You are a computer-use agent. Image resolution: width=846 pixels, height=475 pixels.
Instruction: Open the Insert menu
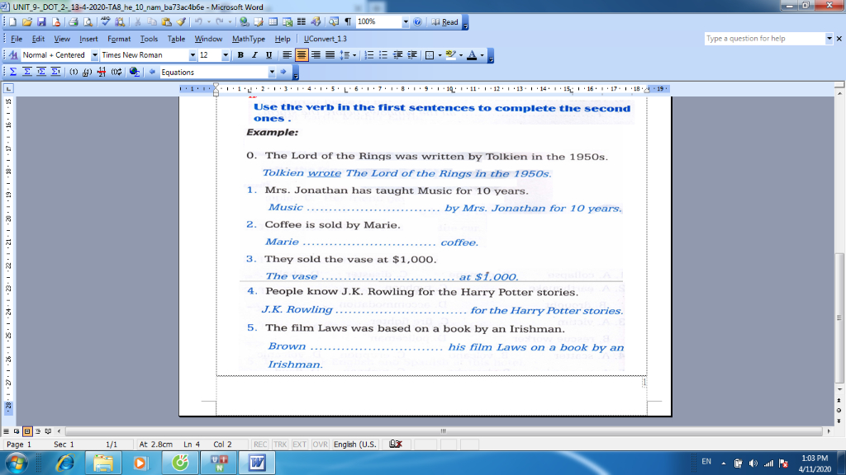[88, 39]
